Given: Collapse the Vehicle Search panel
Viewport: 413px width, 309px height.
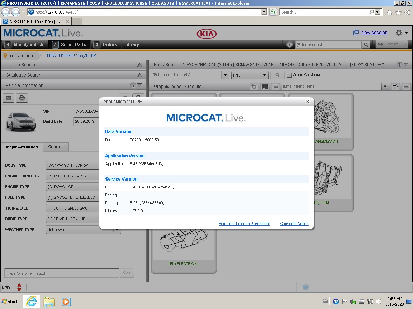Looking at the screenshot, I should [x=139, y=65].
